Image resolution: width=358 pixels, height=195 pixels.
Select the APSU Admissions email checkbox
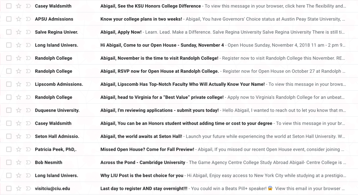[9, 19]
